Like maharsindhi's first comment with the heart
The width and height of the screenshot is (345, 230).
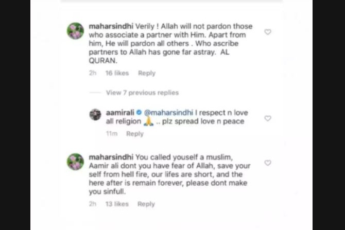pos(268,32)
